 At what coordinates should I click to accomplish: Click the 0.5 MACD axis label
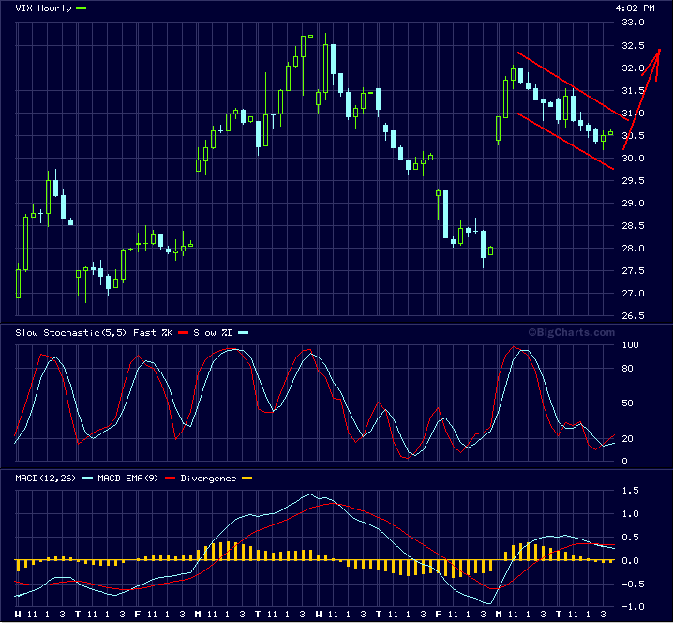[630, 538]
